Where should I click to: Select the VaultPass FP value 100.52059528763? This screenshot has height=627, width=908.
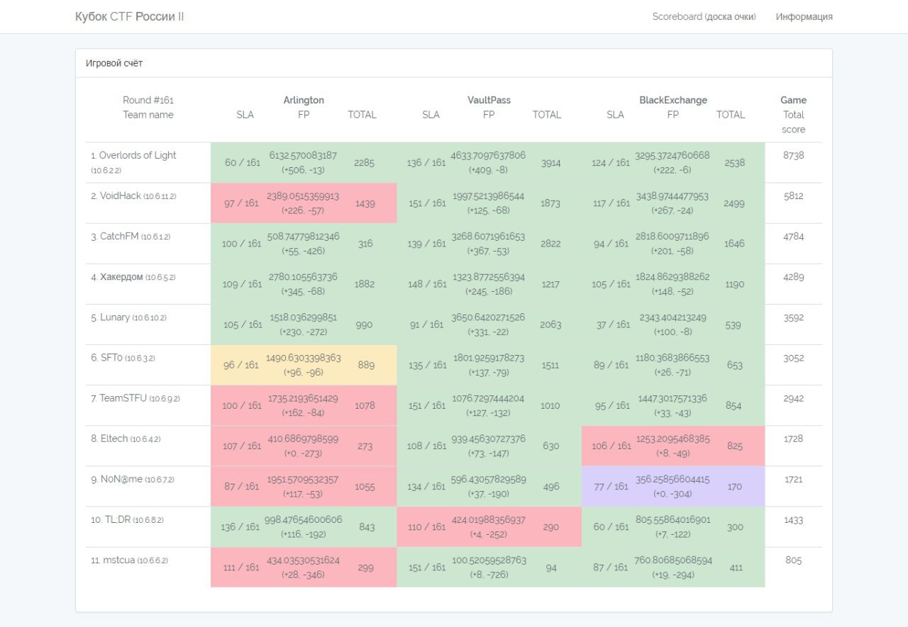pos(489,560)
